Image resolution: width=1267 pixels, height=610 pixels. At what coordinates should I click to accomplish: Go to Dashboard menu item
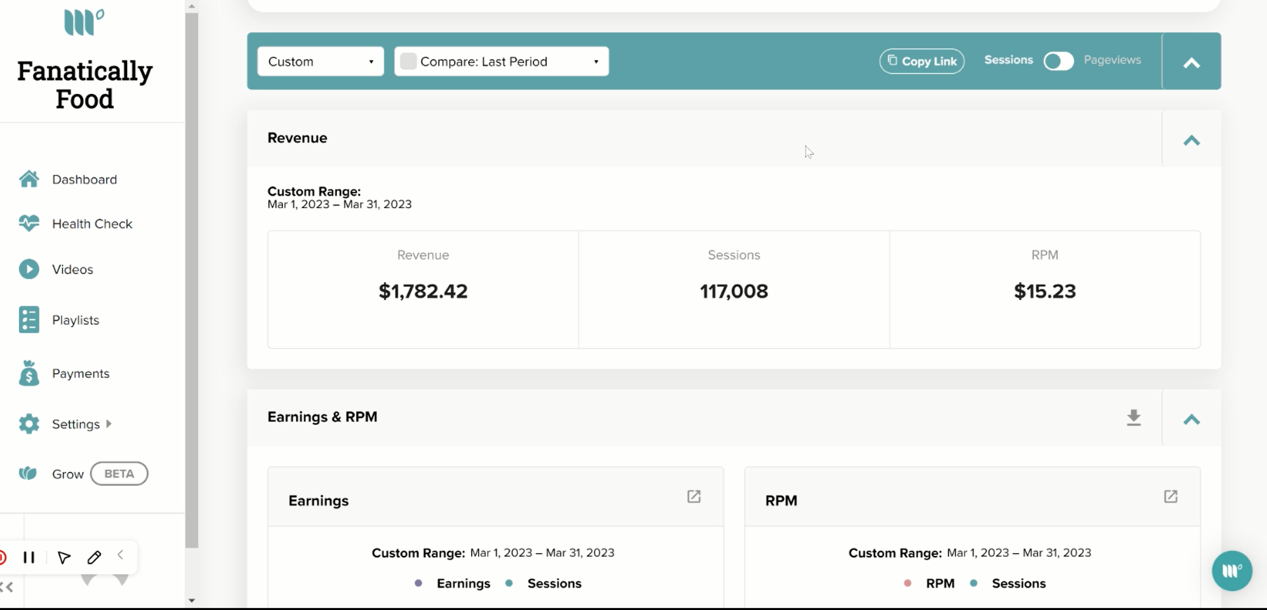(x=84, y=179)
